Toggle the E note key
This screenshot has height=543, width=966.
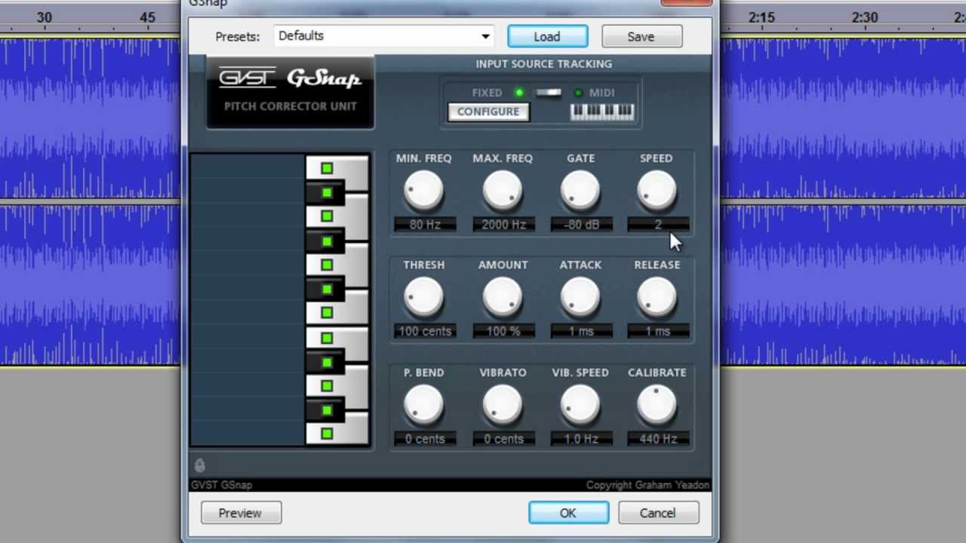[327, 338]
